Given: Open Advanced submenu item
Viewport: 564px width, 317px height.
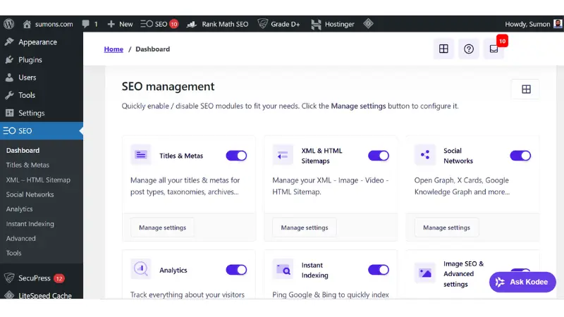Looking at the screenshot, I should tap(21, 238).
